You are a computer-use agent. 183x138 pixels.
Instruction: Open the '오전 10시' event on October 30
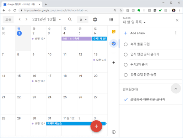tap(38, 123)
